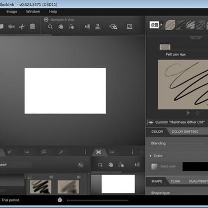Select the Zoom magnifier in Navigate & View toolbar

pyautogui.click(x=50, y=27)
